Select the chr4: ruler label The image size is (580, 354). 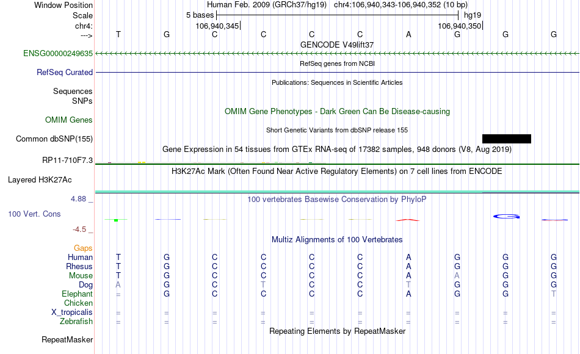pos(84,26)
